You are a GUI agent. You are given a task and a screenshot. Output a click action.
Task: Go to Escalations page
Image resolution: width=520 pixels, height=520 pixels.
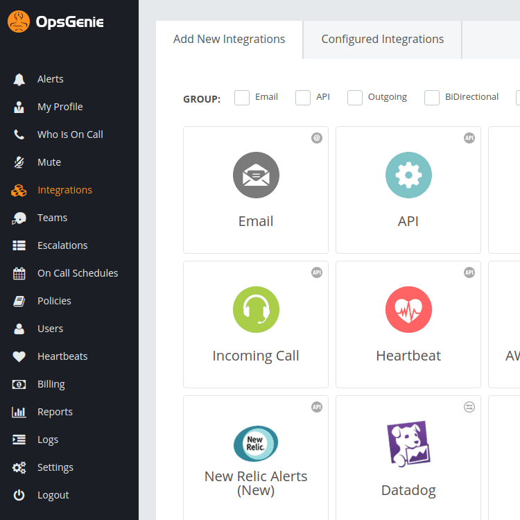pyautogui.click(x=62, y=245)
